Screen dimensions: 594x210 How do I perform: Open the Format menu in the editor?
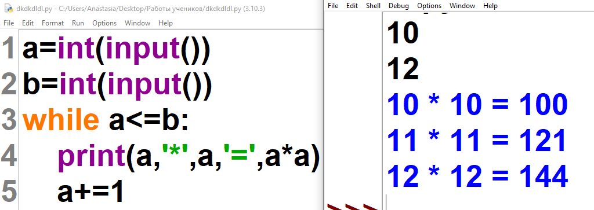point(53,23)
